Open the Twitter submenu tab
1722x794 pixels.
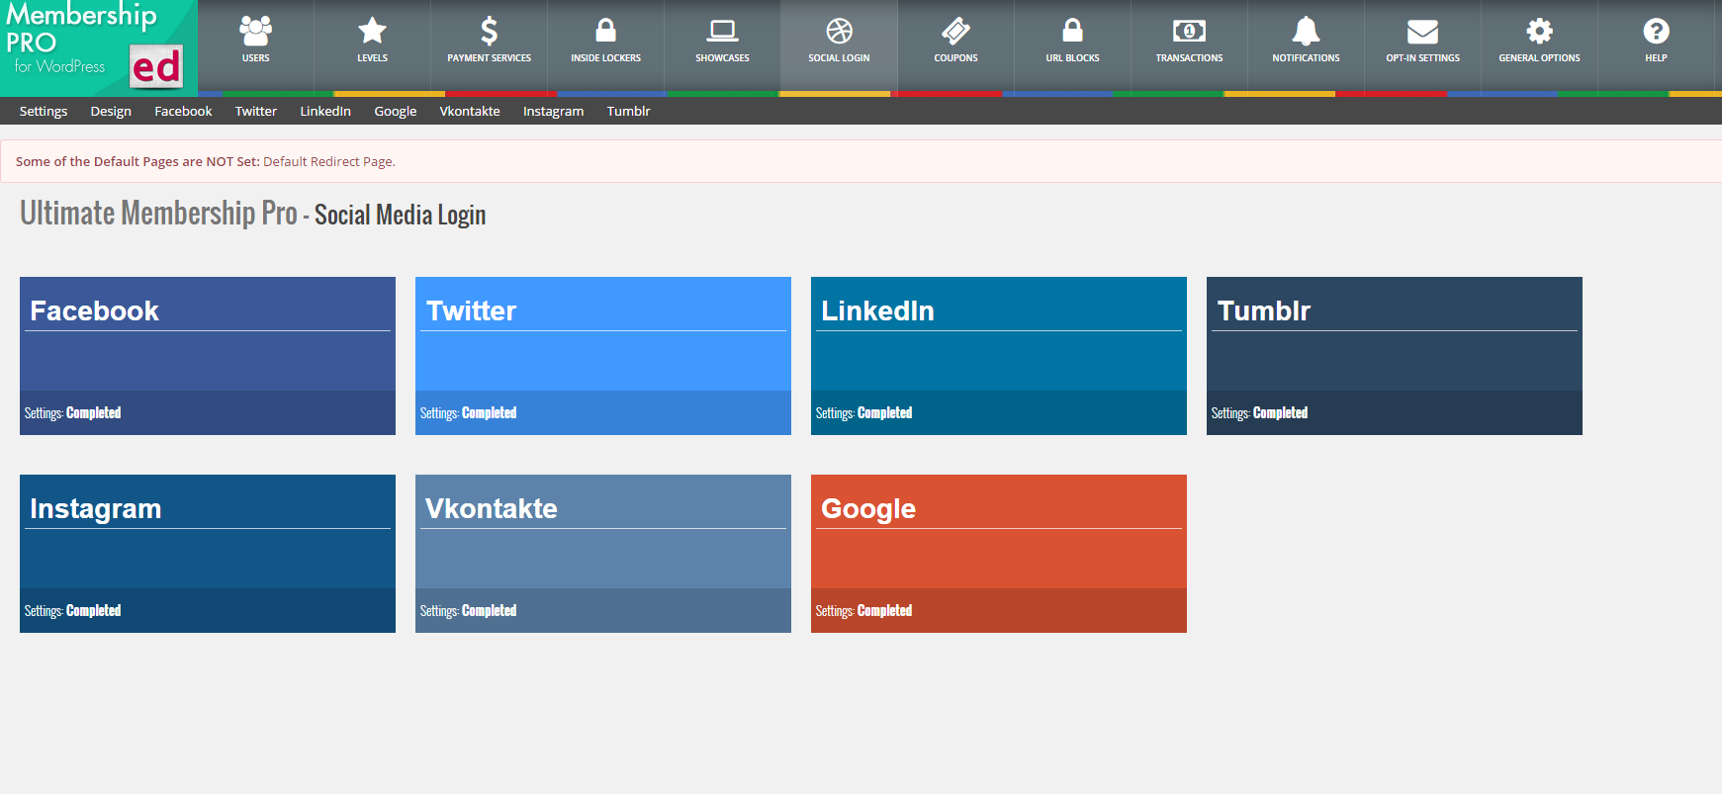pyautogui.click(x=256, y=111)
